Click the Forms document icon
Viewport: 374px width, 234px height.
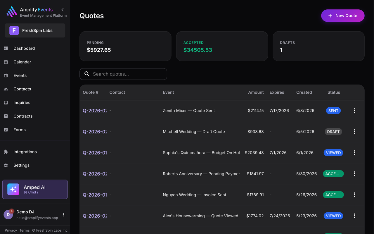click(6, 130)
